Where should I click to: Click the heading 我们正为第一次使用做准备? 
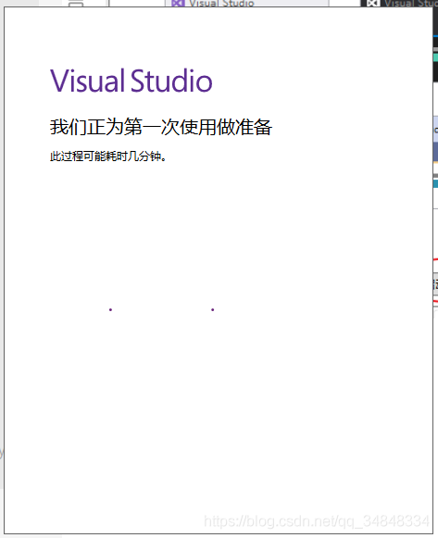pos(161,127)
